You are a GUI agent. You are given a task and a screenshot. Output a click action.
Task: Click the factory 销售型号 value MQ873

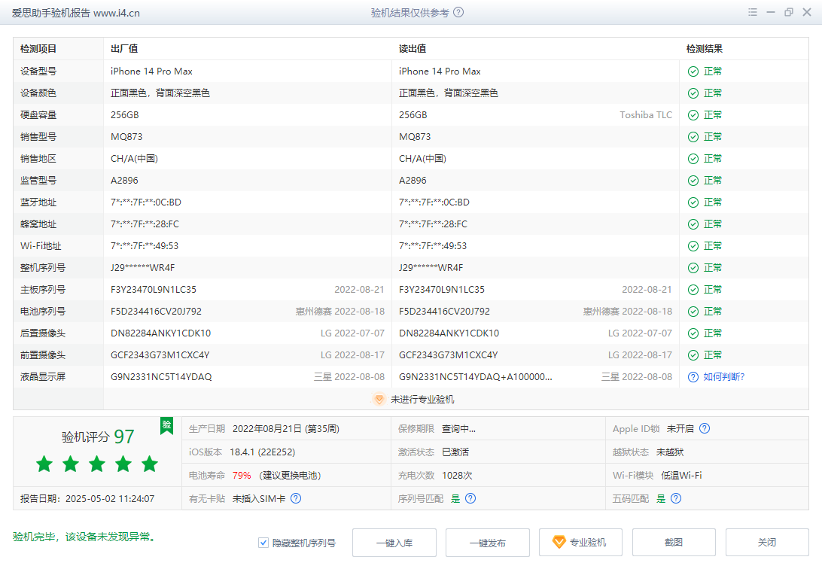tap(126, 137)
